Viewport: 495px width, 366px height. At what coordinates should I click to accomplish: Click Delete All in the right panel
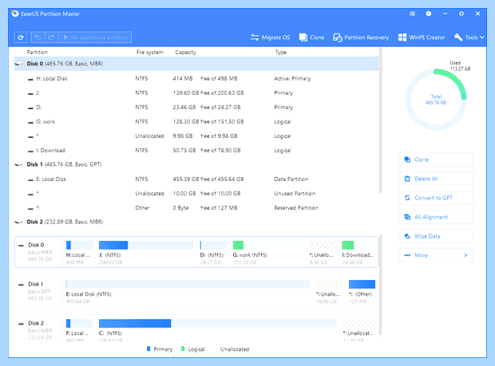(436, 179)
